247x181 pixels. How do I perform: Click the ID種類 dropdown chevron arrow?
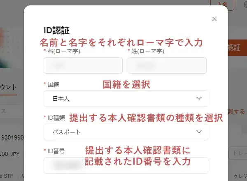click(x=199, y=132)
